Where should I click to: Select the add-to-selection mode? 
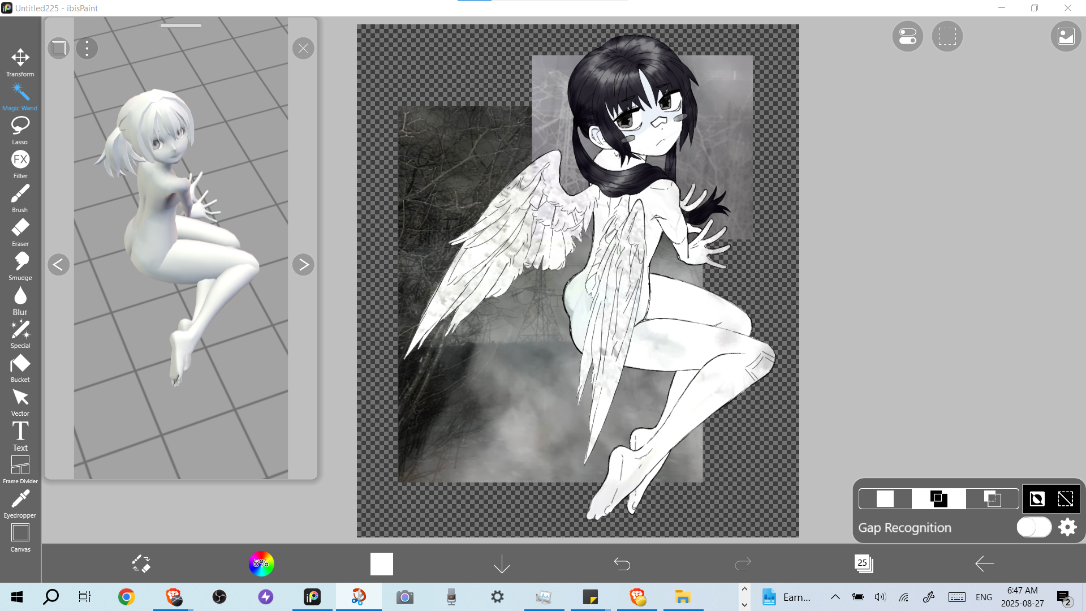(938, 498)
